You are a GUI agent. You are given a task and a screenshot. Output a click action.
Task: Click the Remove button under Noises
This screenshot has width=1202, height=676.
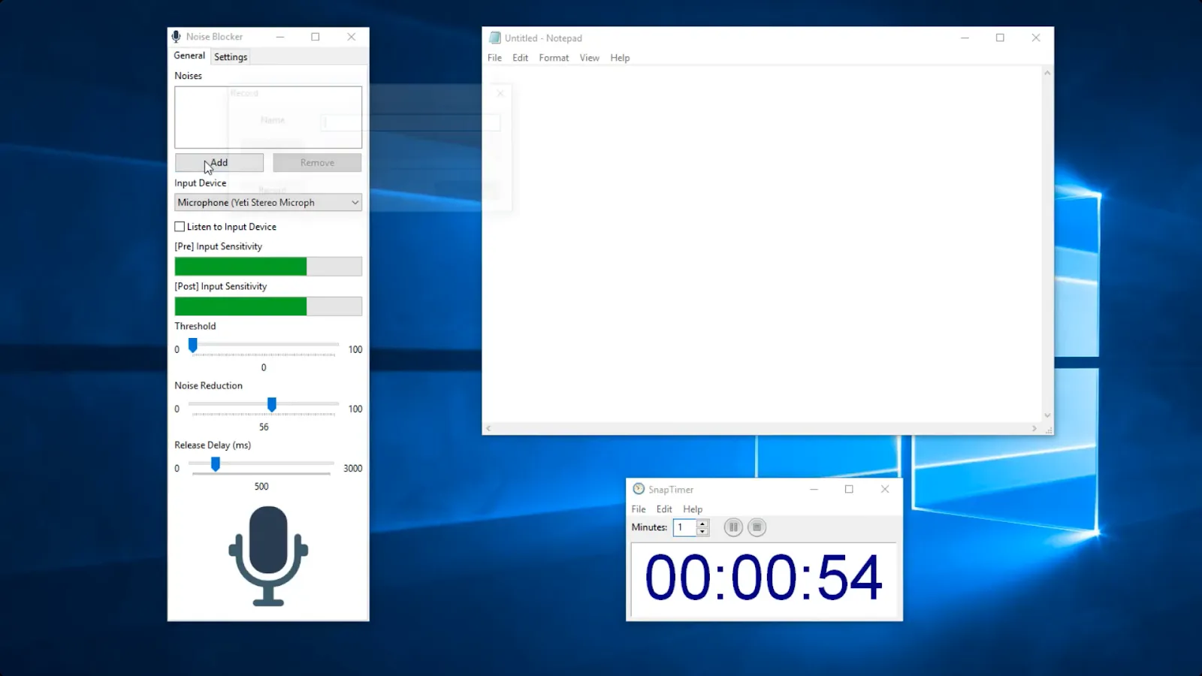pos(317,163)
